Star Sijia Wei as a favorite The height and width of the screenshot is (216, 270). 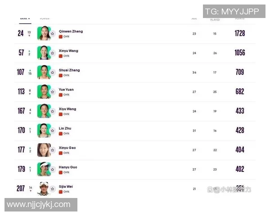pos(52,189)
